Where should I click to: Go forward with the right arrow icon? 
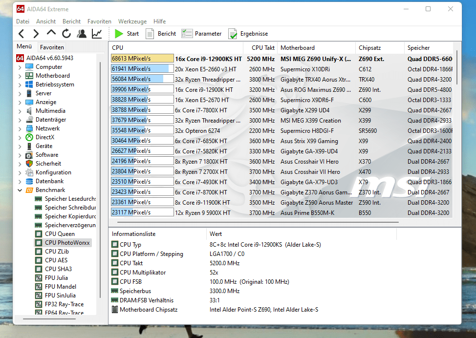(x=36, y=34)
